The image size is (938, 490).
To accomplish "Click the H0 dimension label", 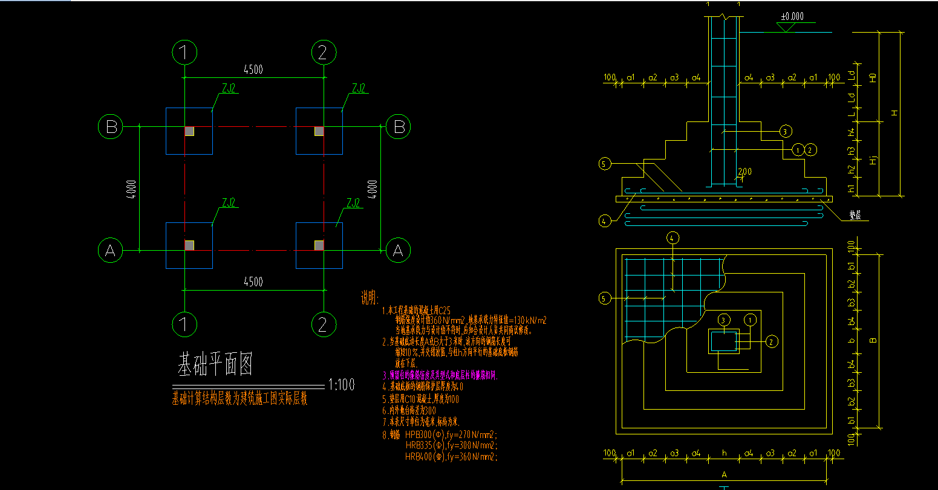I will [x=873, y=77].
